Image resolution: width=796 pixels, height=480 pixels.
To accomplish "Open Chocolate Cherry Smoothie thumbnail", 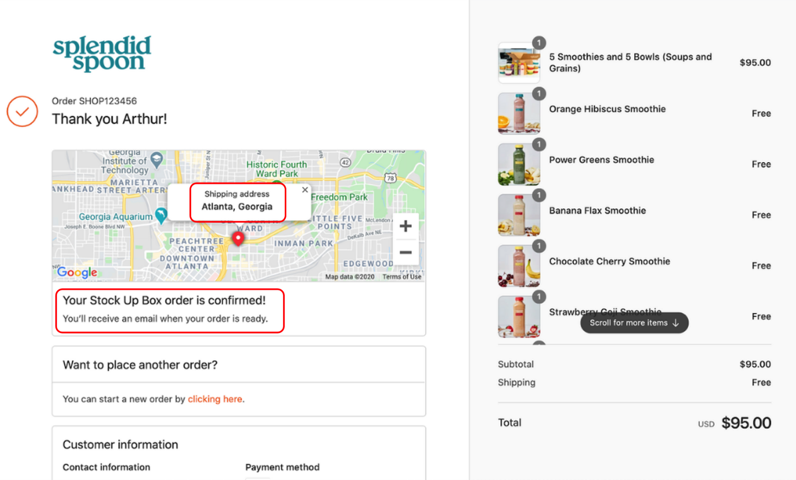I will click(x=519, y=266).
